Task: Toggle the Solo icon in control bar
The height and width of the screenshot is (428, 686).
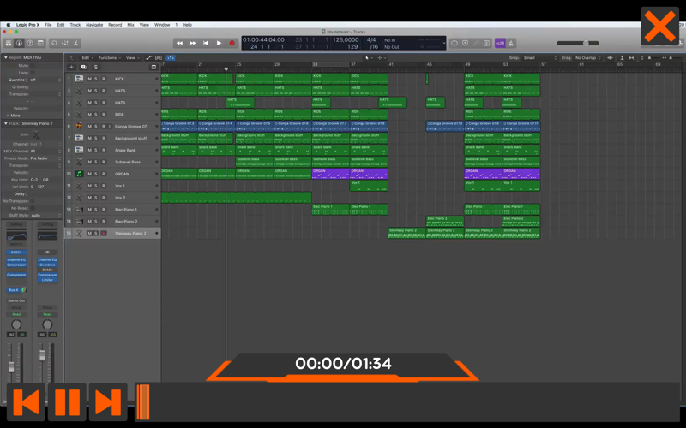Action: 486,43
